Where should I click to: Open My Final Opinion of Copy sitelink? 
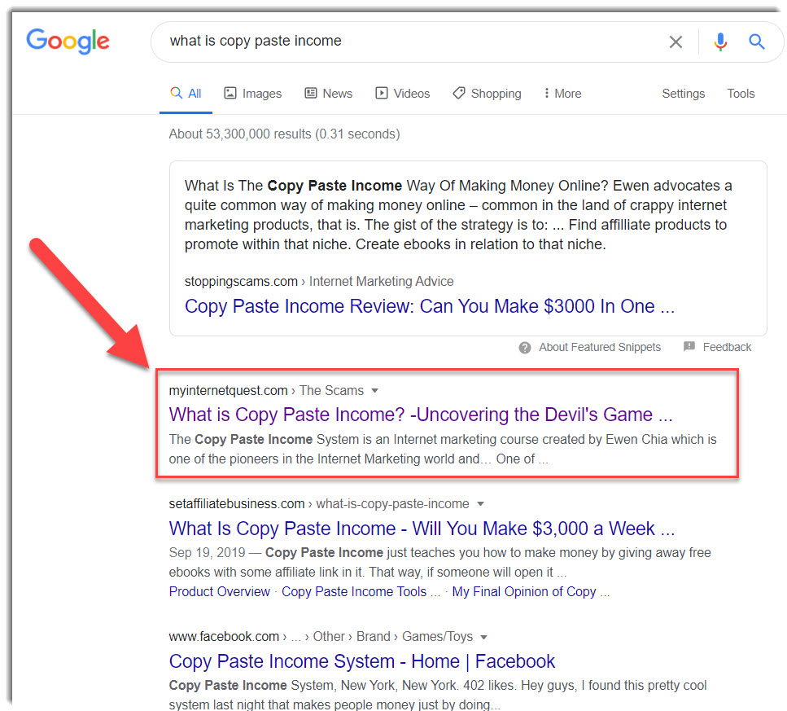[531, 591]
